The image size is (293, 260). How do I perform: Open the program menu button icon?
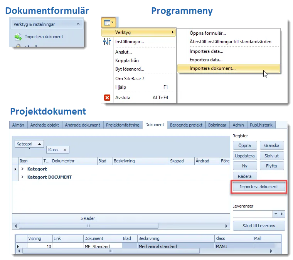click(x=109, y=23)
